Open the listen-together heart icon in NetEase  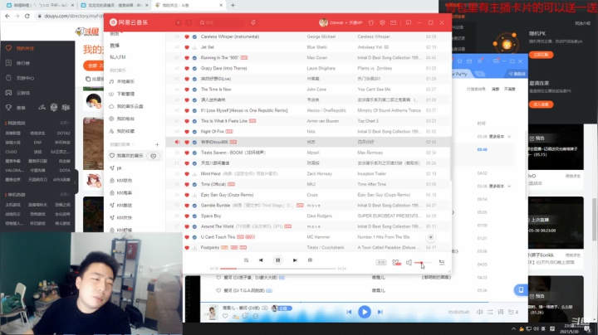(x=396, y=263)
